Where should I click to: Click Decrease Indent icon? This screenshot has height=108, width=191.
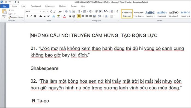97,11
